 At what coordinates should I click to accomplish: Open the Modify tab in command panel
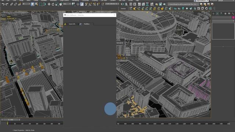217,14
